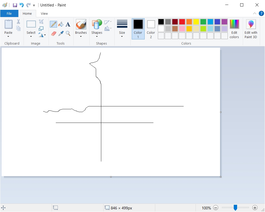Switch to the View tab
The width and height of the screenshot is (265, 212).
click(x=44, y=13)
